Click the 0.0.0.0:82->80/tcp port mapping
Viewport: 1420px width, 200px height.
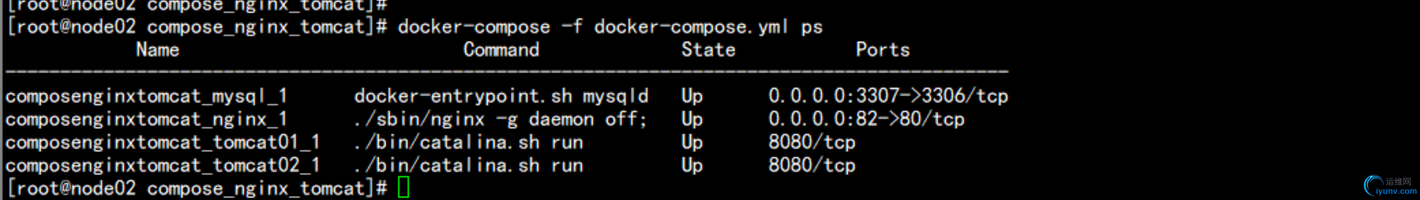tap(867, 119)
